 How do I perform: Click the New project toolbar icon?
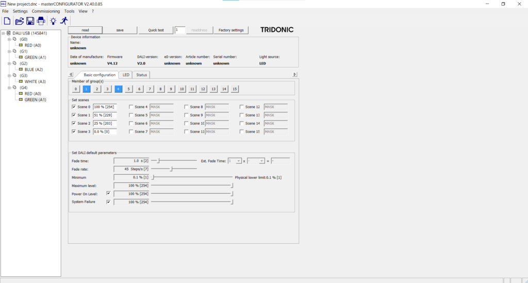click(x=7, y=21)
